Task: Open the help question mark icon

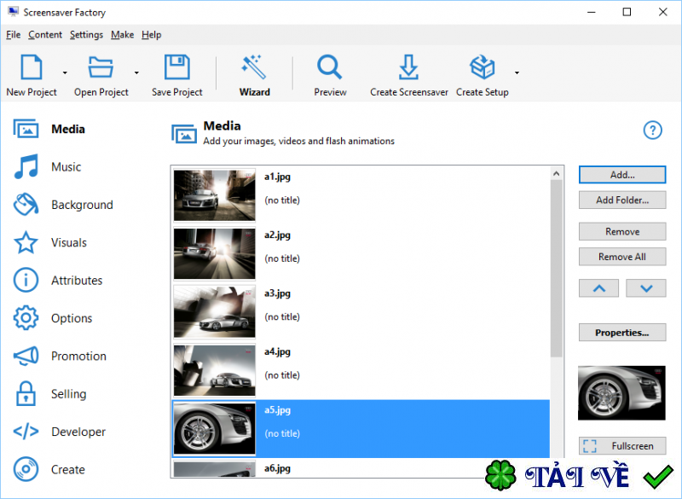Action: 652,130
